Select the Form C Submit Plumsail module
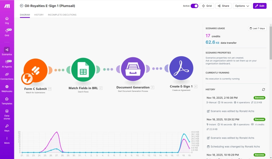The width and height of the screenshot is (272, 159). coord(35,71)
